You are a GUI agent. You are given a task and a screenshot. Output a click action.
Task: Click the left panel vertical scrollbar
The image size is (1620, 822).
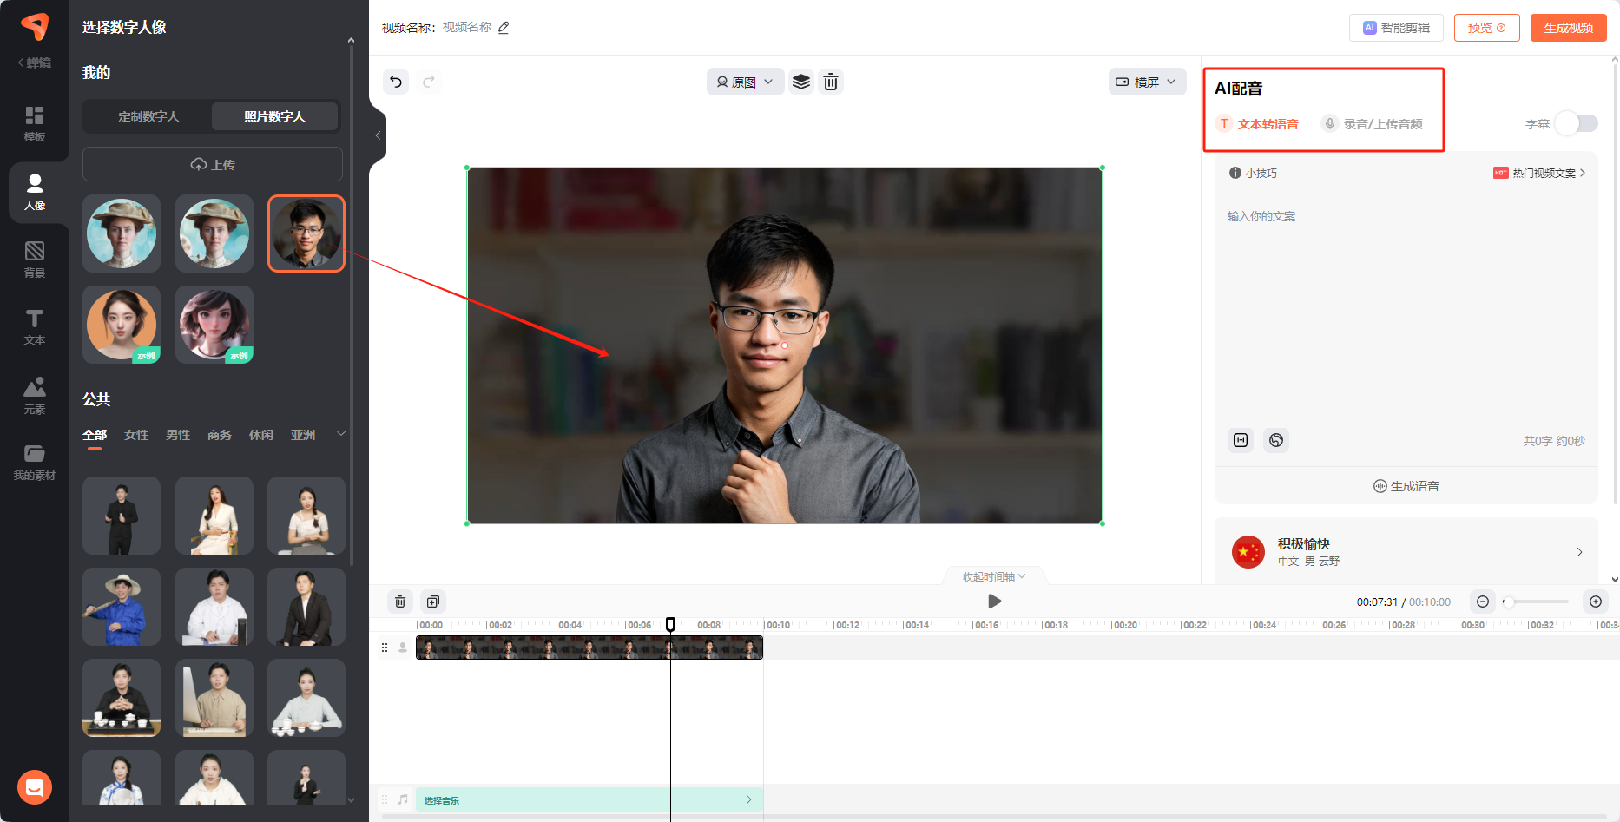coord(351,304)
